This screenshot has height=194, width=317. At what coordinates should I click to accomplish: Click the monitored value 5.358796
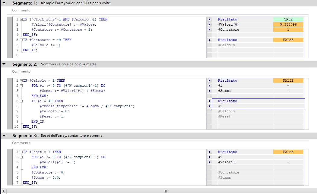(288, 24)
